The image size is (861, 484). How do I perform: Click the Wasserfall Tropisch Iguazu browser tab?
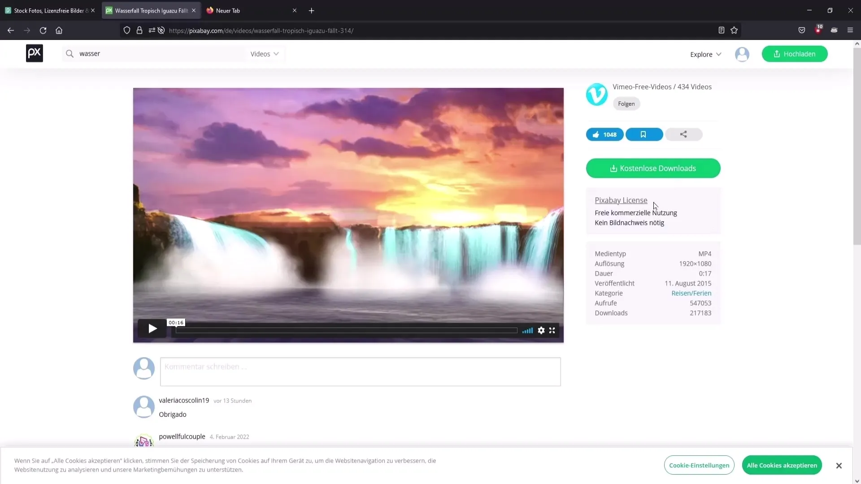pos(150,10)
